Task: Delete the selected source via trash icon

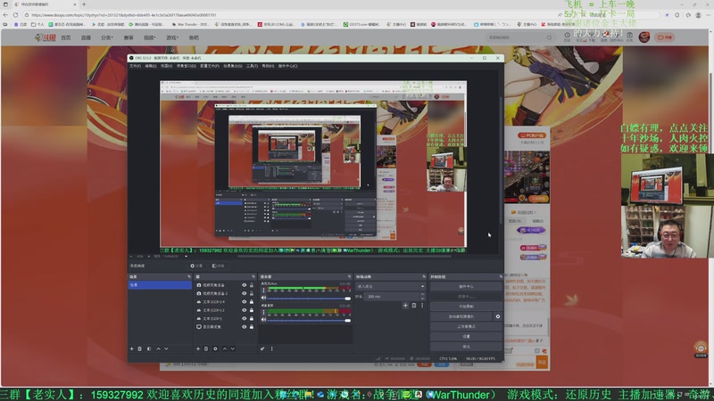Action: (x=206, y=348)
